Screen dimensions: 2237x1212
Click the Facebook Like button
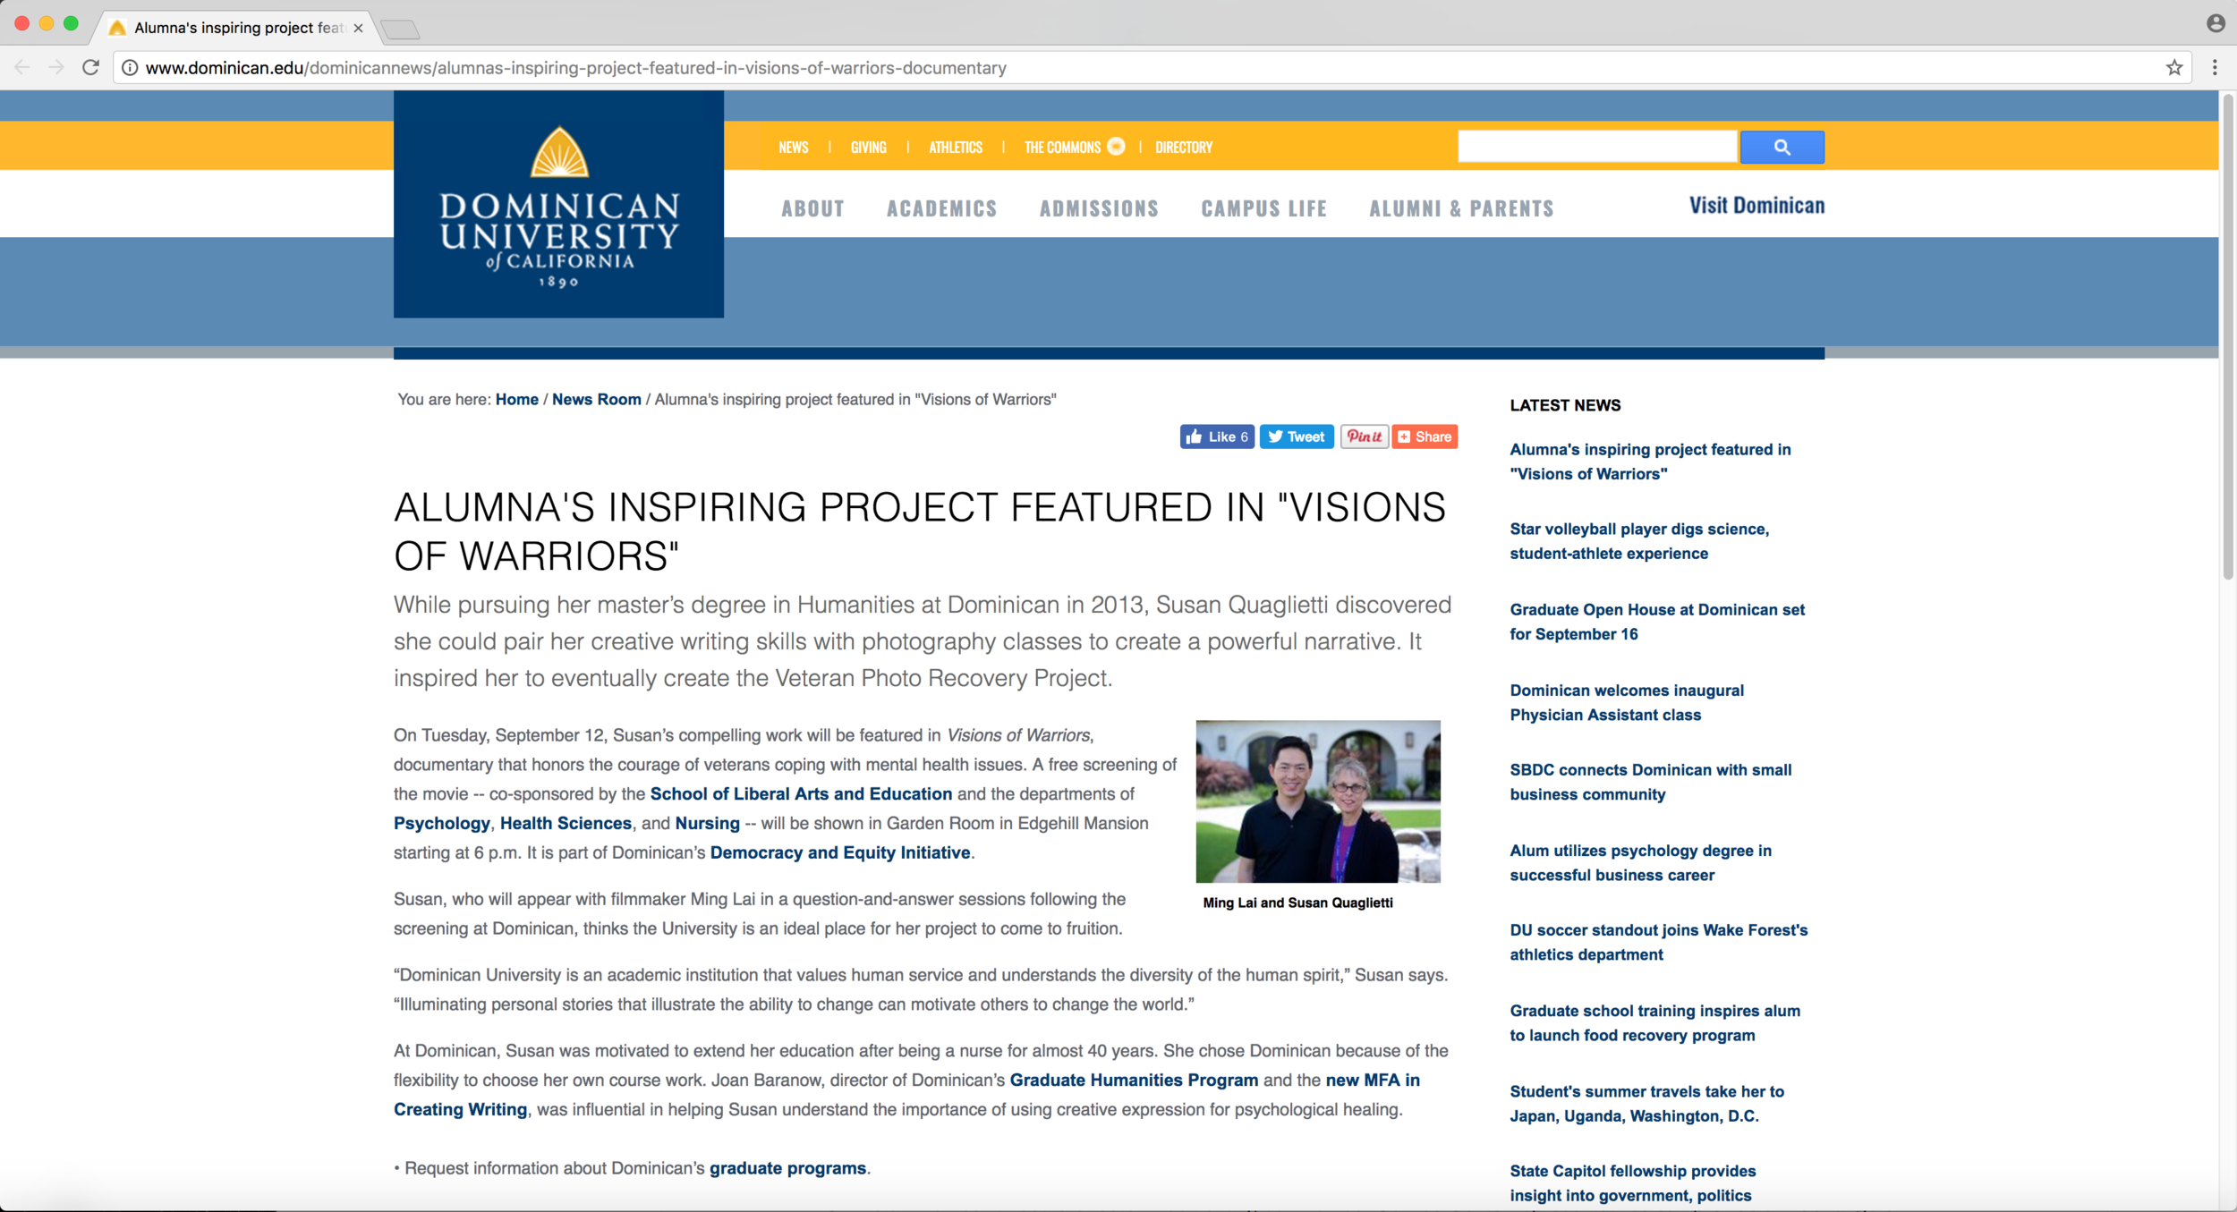[1216, 436]
